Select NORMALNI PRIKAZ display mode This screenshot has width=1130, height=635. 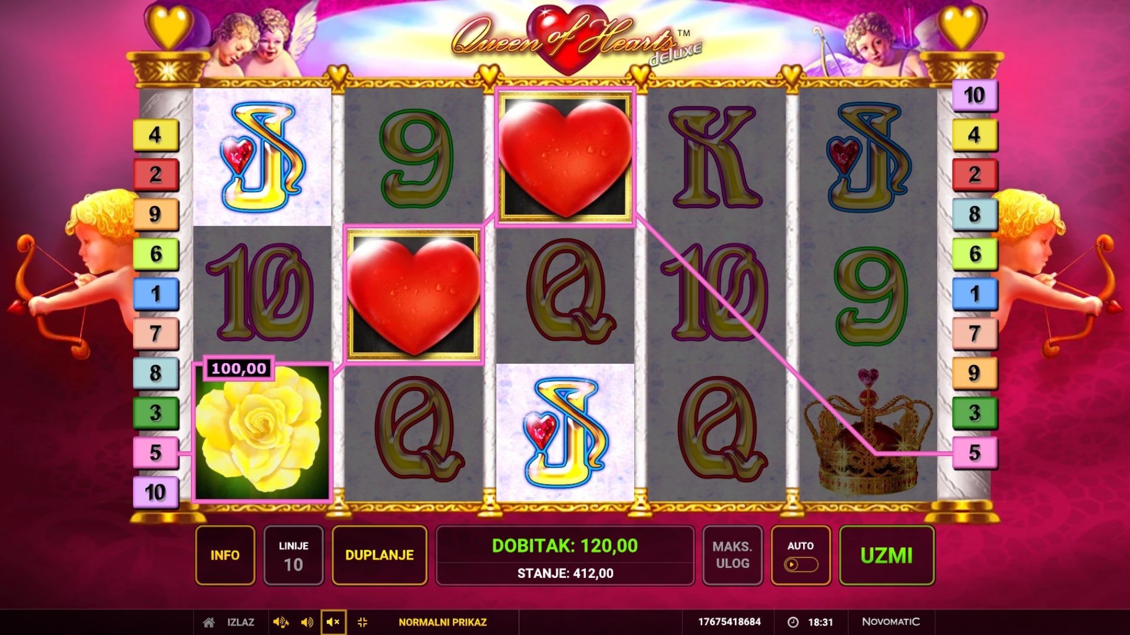(x=443, y=622)
